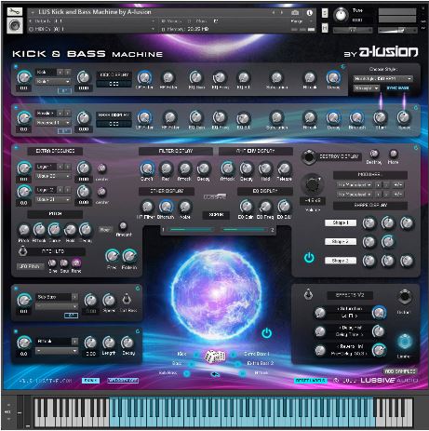Flip the Effects 1/2 toggle switch
Screen dimensions: 429x431
(x=308, y=294)
